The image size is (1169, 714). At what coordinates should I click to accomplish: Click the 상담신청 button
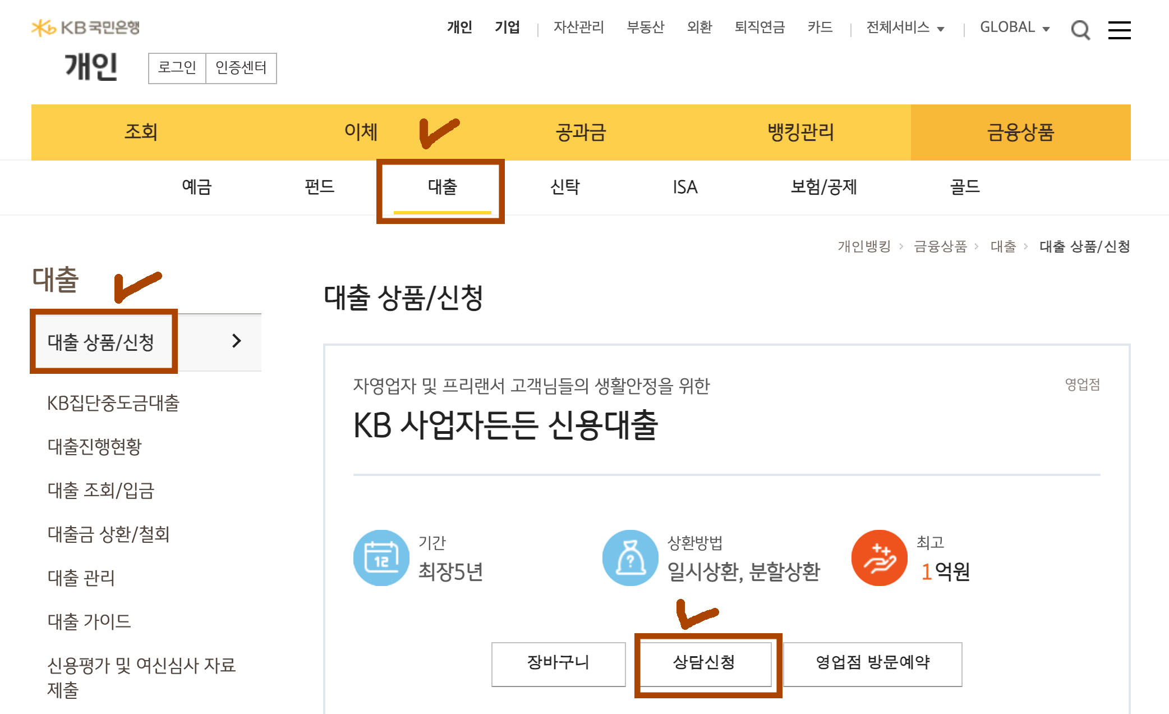pos(705,663)
